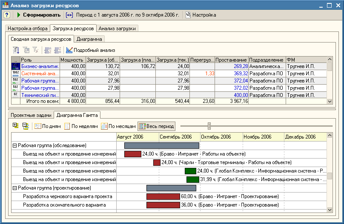Viewport: 344px width, 224px height.
Task: Collapse Рабочая группа (обследование) group
Action: tap(14, 145)
